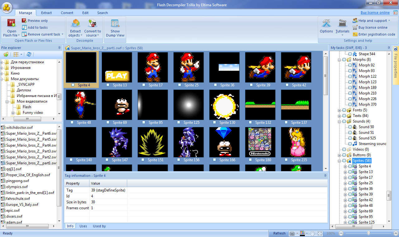399x237 pixels.
Task: Collapse the Morphs (8) tree node
Action: [339, 60]
